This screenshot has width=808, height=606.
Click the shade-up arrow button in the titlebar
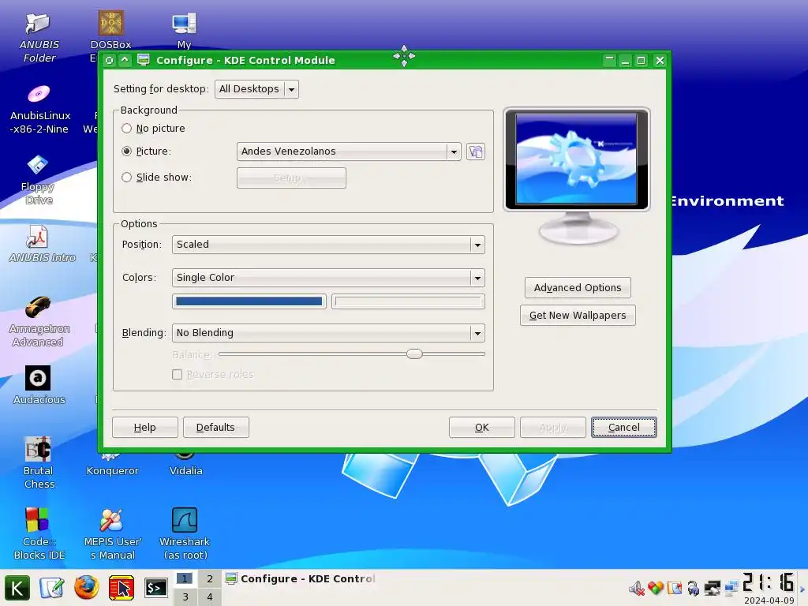125,60
